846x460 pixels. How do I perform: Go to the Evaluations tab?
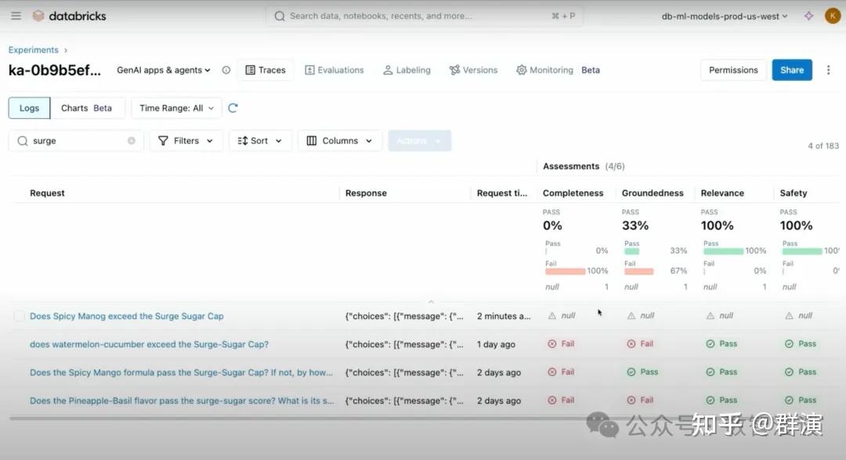pos(334,71)
